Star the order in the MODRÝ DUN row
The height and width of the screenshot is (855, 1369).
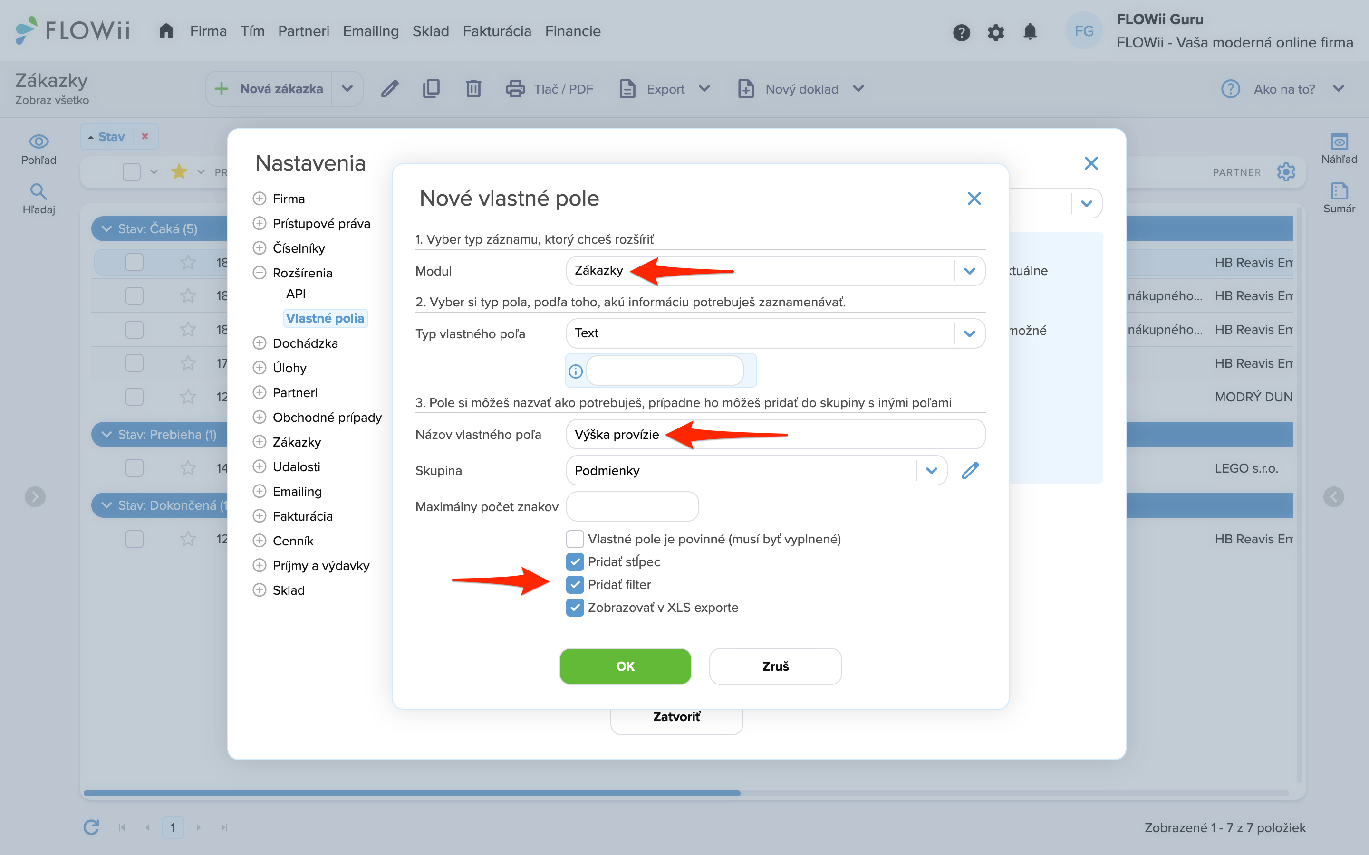coord(188,397)
